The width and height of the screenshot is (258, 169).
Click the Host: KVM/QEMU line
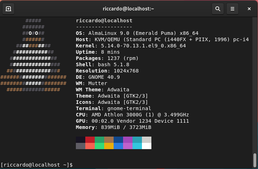162,39
